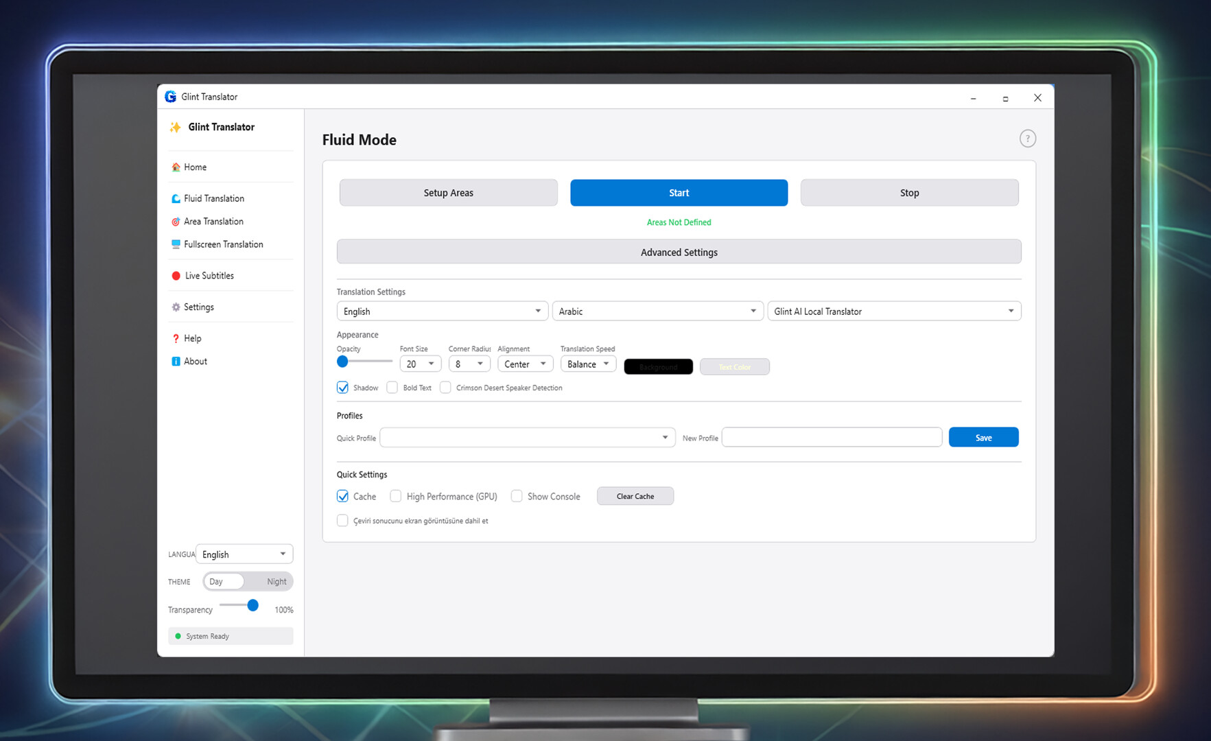Image resolution: width=1211 pixels, height=741 pixels.
Task: Open the source language dropdown showing English
Action: 443,311
